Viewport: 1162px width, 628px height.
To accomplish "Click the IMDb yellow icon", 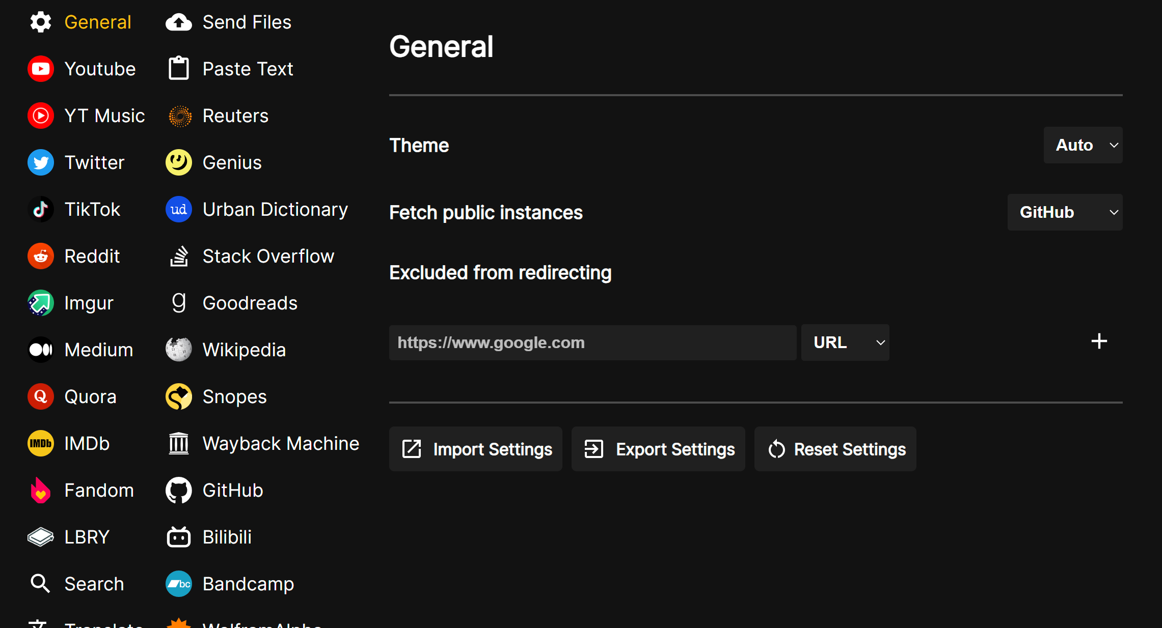I will [x=41, y=443].
